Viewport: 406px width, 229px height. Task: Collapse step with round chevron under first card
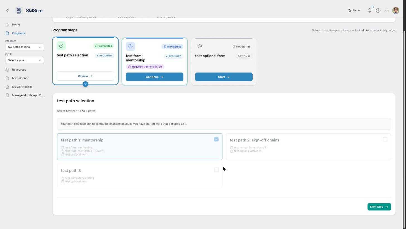85,84
